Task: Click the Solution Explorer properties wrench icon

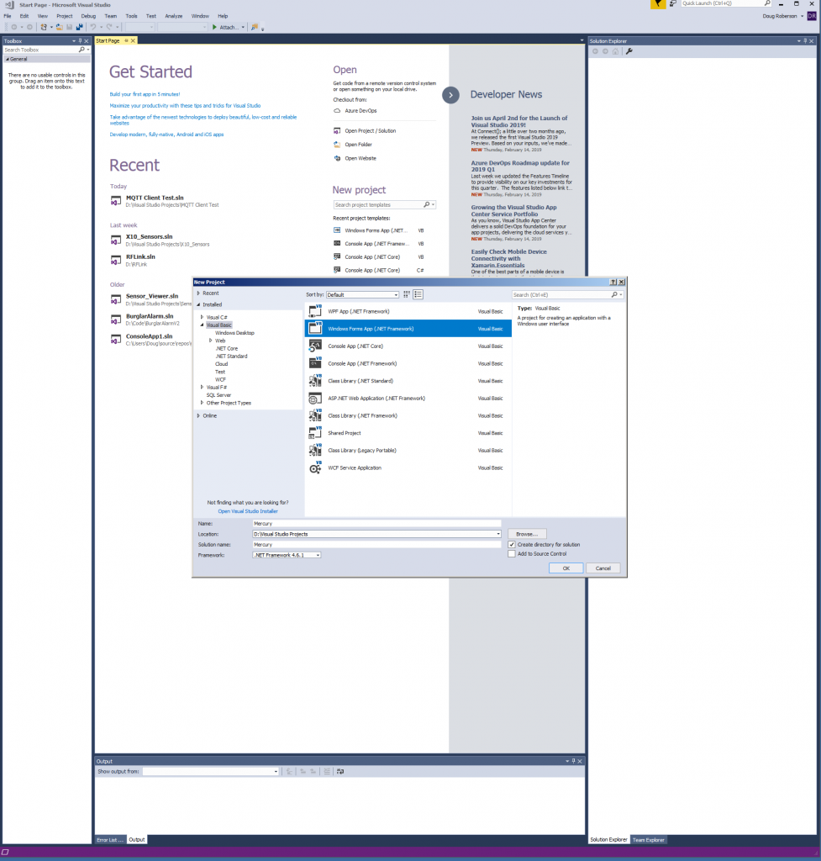Action: click(x=629, y=51)
